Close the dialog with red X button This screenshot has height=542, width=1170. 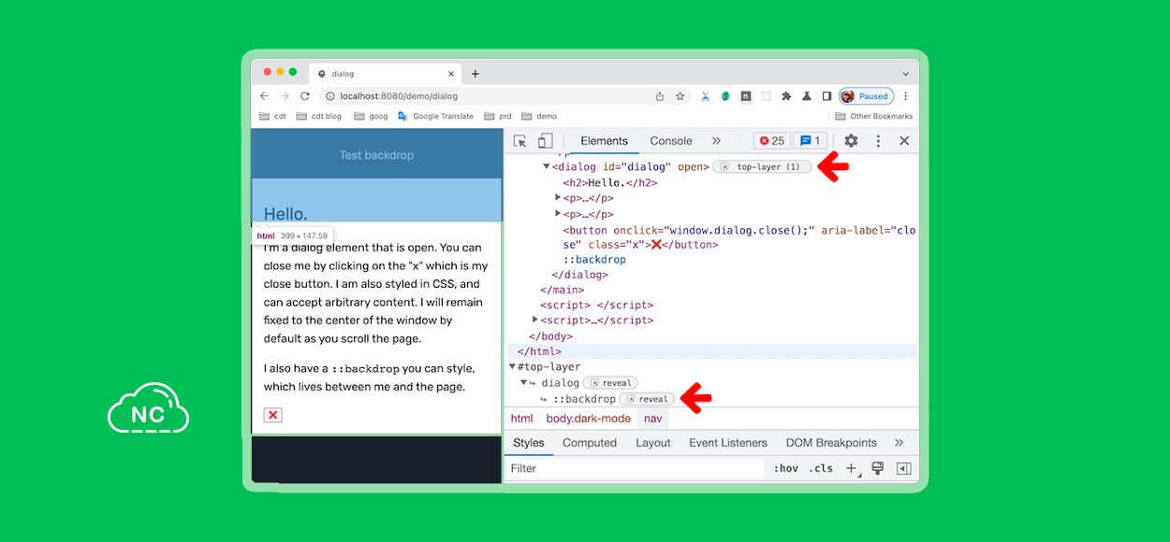pyautogui.click(x=272, y=415)
